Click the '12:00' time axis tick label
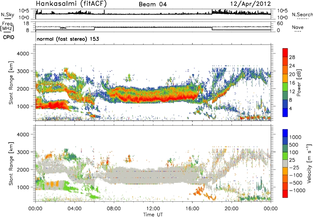Screen dimensions: 313x217 (153, 209)
